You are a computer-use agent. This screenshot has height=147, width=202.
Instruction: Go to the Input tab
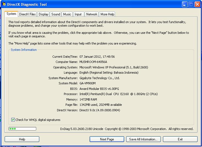78,14
